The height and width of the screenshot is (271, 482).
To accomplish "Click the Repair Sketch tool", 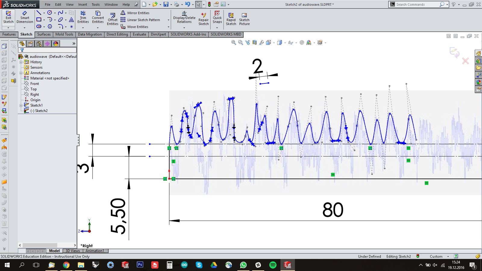I will click(x=203, y=19).
